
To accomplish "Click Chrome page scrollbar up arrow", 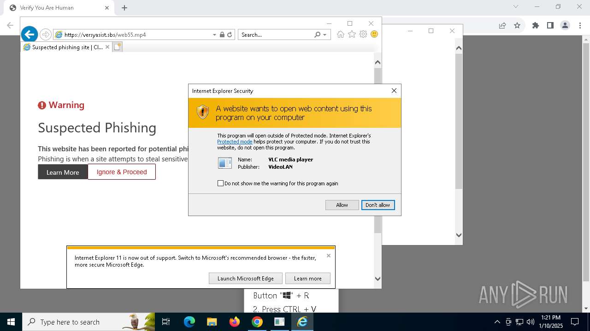I will coord(586,39).
